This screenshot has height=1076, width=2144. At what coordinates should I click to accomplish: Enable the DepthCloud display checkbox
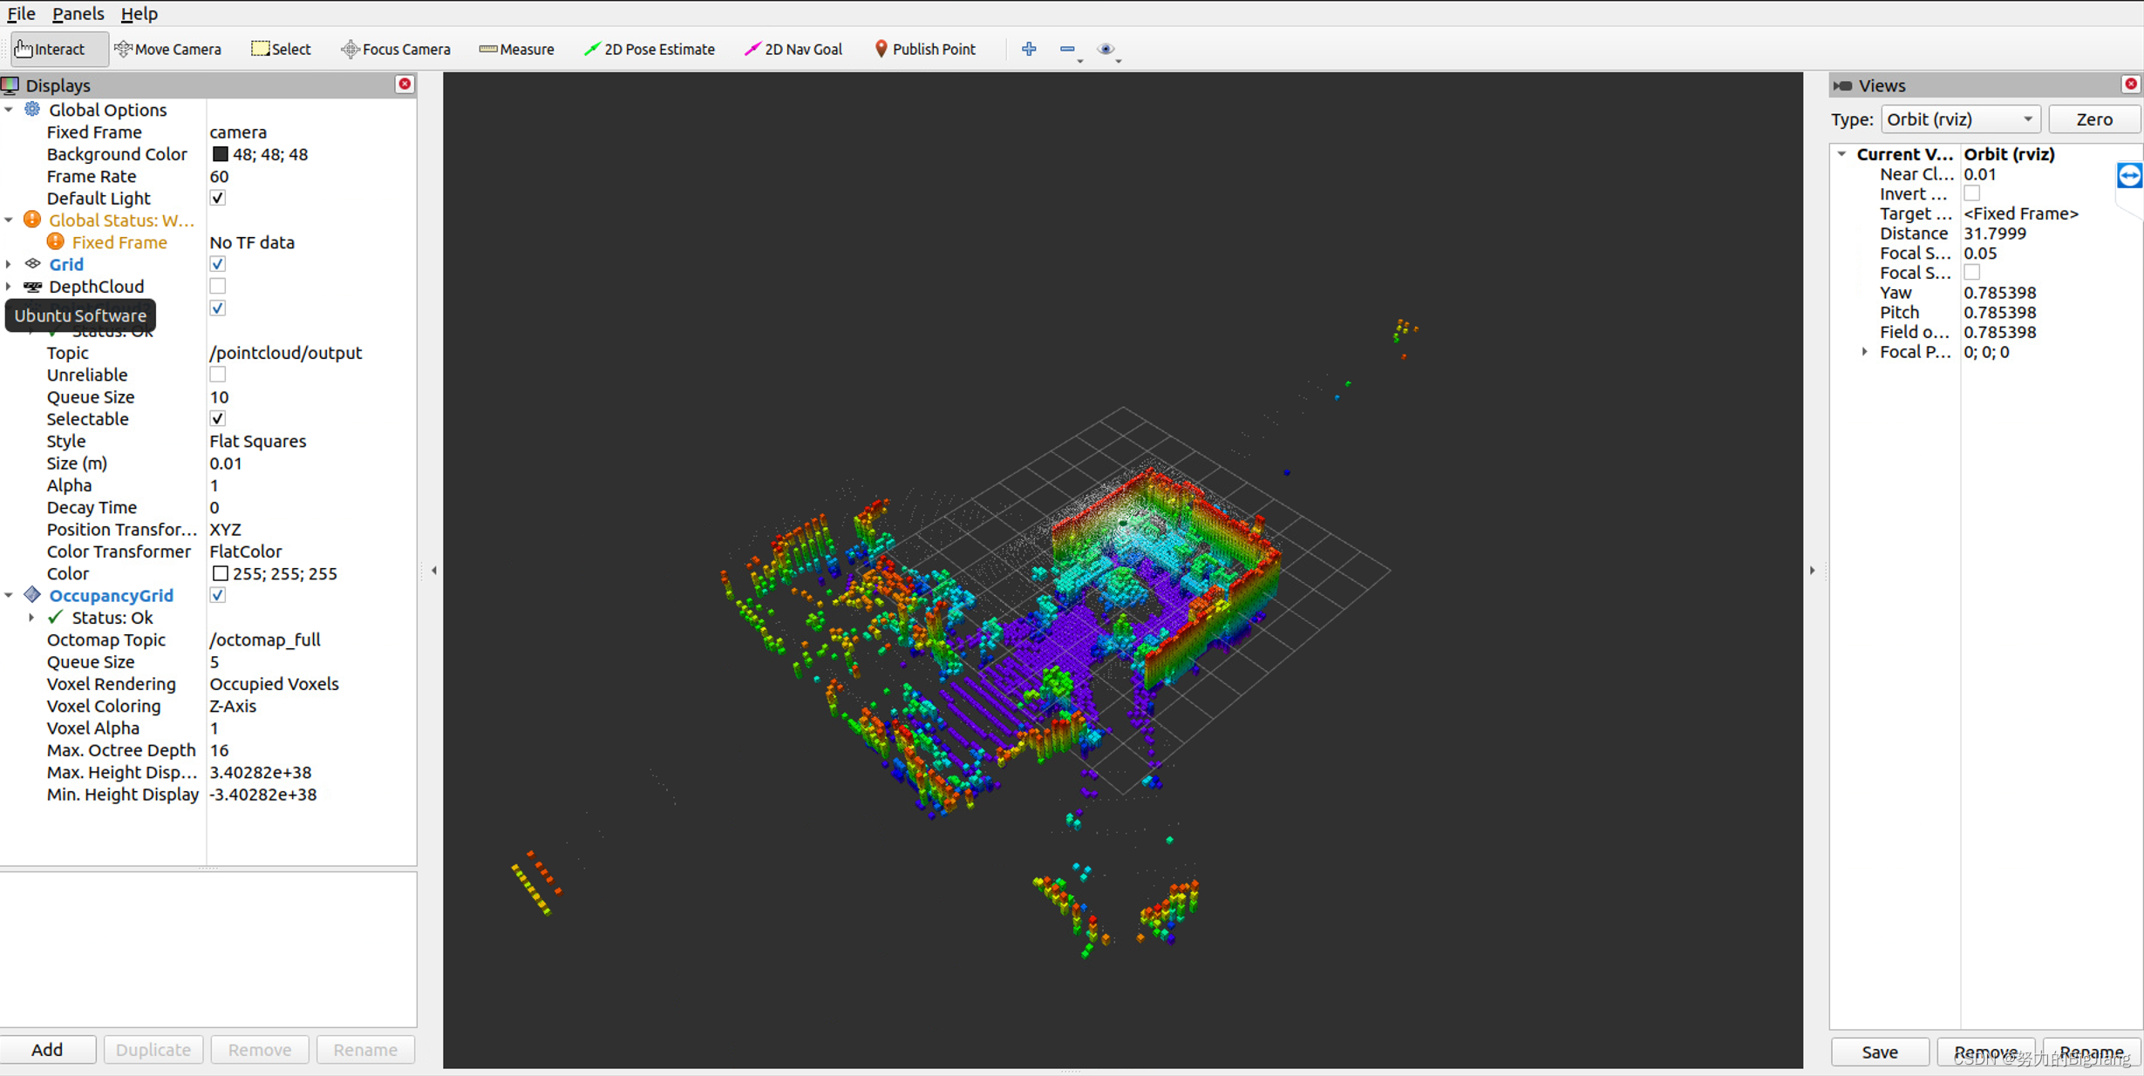218,286
